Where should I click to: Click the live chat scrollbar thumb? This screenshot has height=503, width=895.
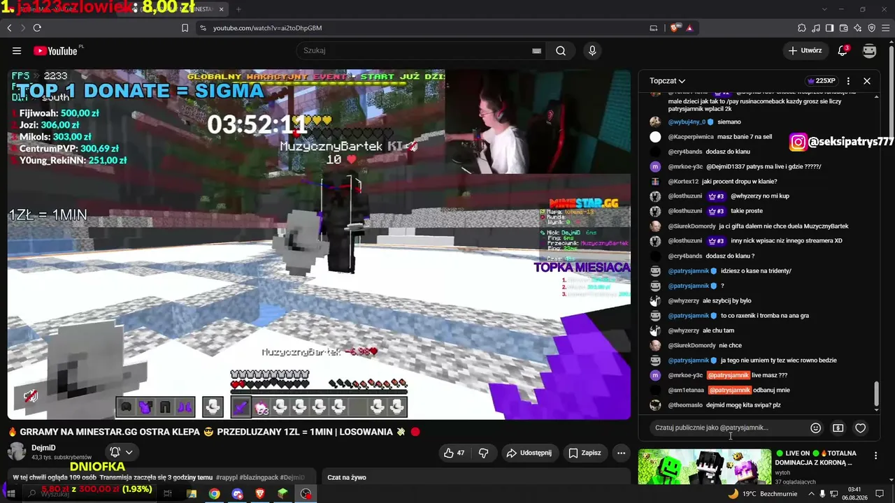tap(876, 393)
